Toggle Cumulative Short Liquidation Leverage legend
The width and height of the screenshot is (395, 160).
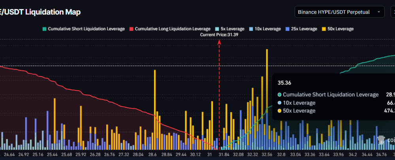click(86, 29)
